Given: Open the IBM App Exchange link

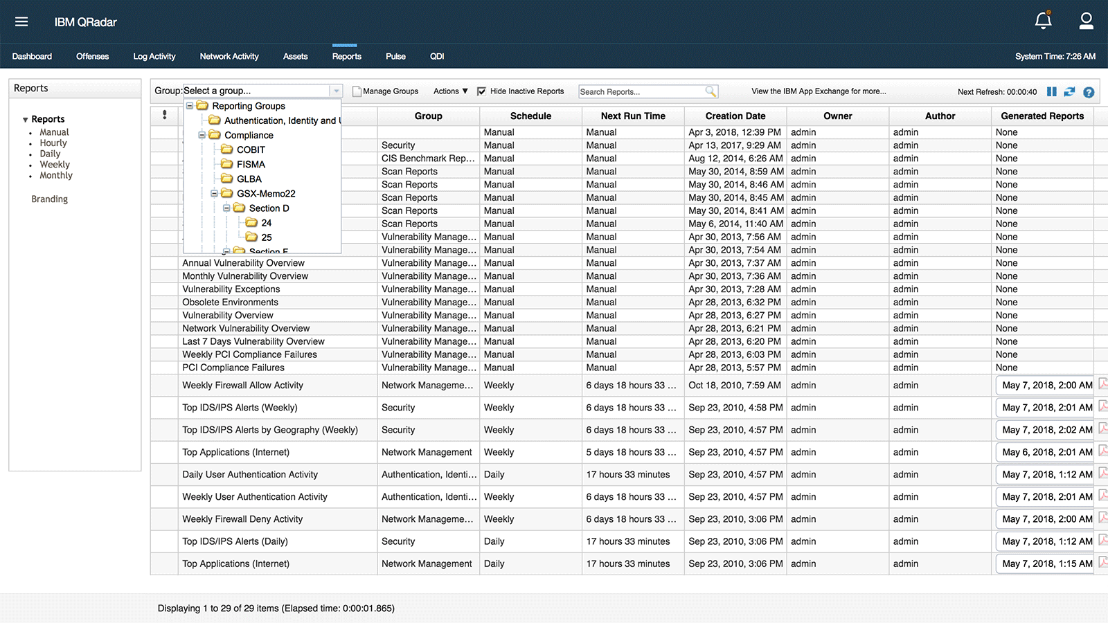Looking at the screenshot, I should tap(819, 91).
